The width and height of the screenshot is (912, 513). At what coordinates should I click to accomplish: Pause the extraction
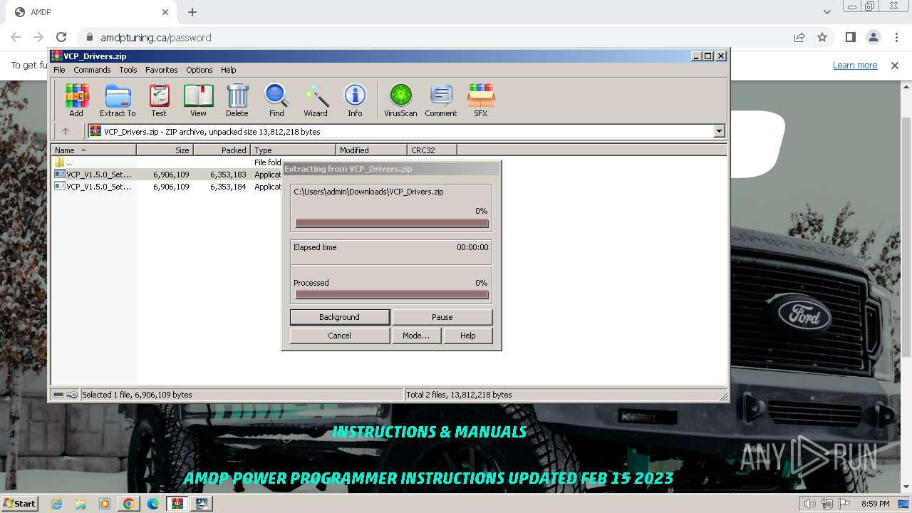442,317
